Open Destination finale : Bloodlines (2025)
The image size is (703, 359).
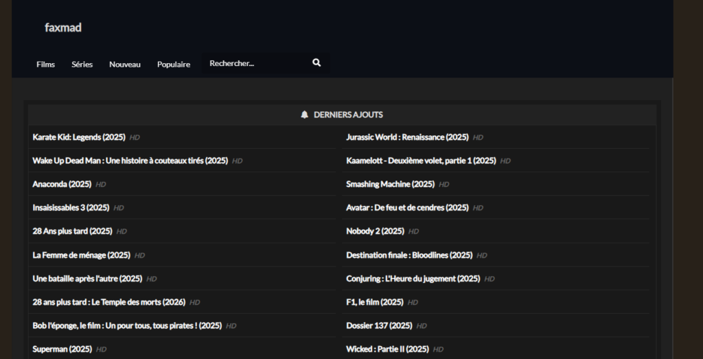click(x=409, y=255)
